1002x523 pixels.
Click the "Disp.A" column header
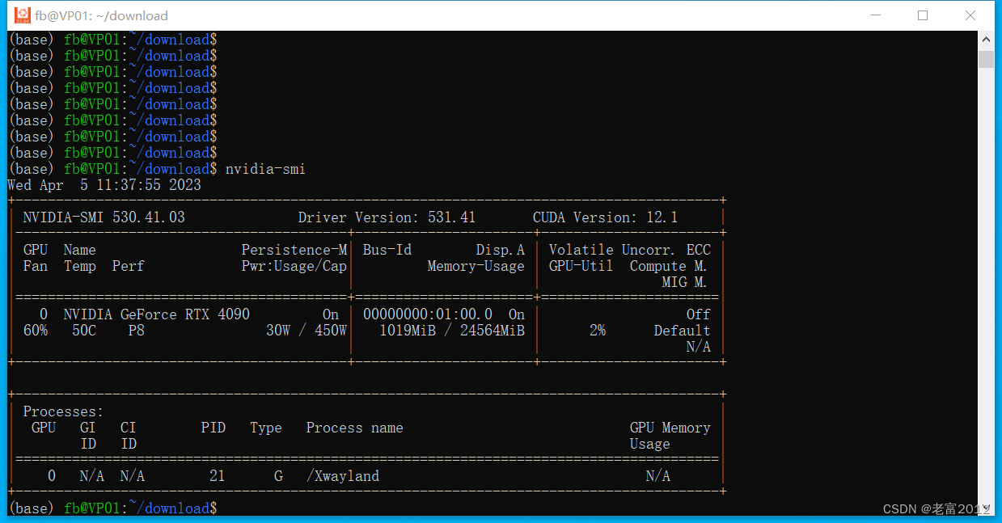click(500, 250)
